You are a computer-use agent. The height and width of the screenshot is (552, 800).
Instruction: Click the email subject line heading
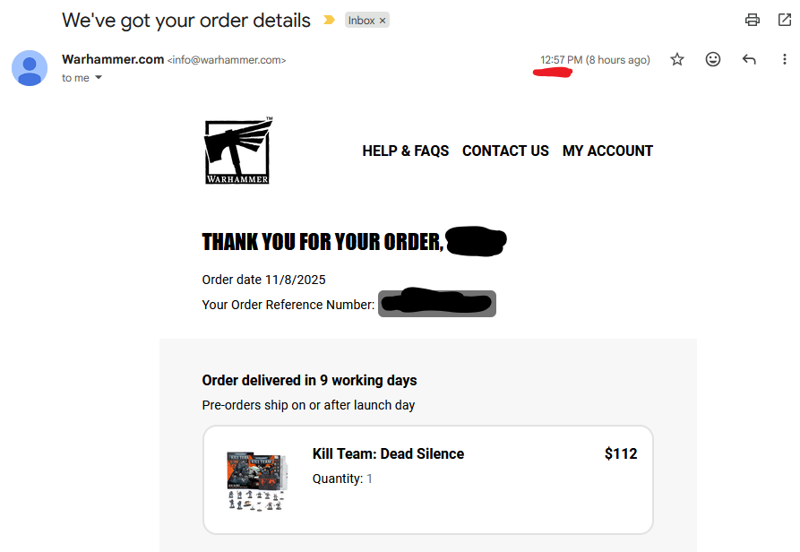pyautogui.click(x=186, y=20)
